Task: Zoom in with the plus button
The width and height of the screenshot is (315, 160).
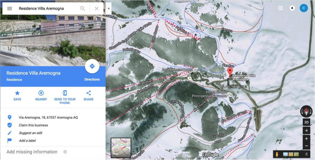Action: (306, 139)
